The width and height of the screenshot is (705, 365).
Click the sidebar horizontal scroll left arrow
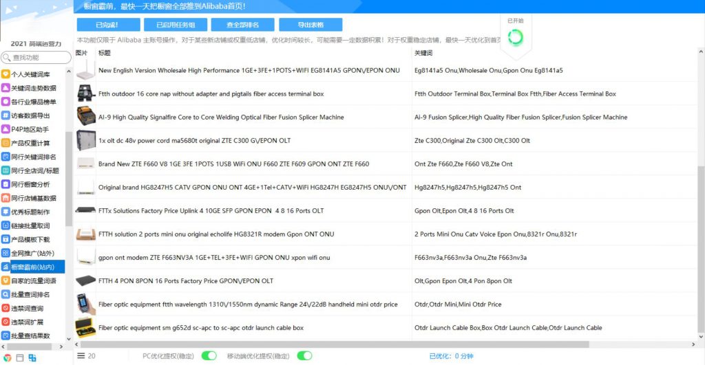3,346
